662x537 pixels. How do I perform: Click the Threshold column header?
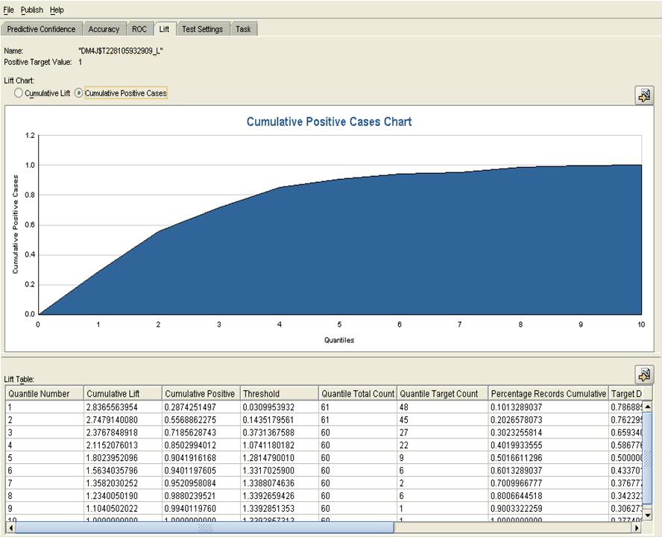pos(261,394)
